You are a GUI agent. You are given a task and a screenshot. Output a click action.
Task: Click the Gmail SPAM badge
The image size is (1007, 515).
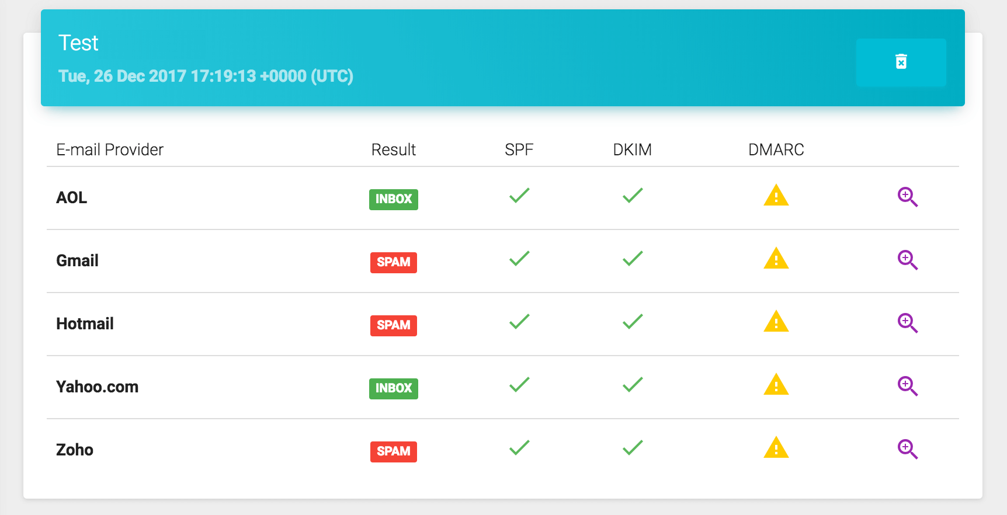tap(393, 262)
